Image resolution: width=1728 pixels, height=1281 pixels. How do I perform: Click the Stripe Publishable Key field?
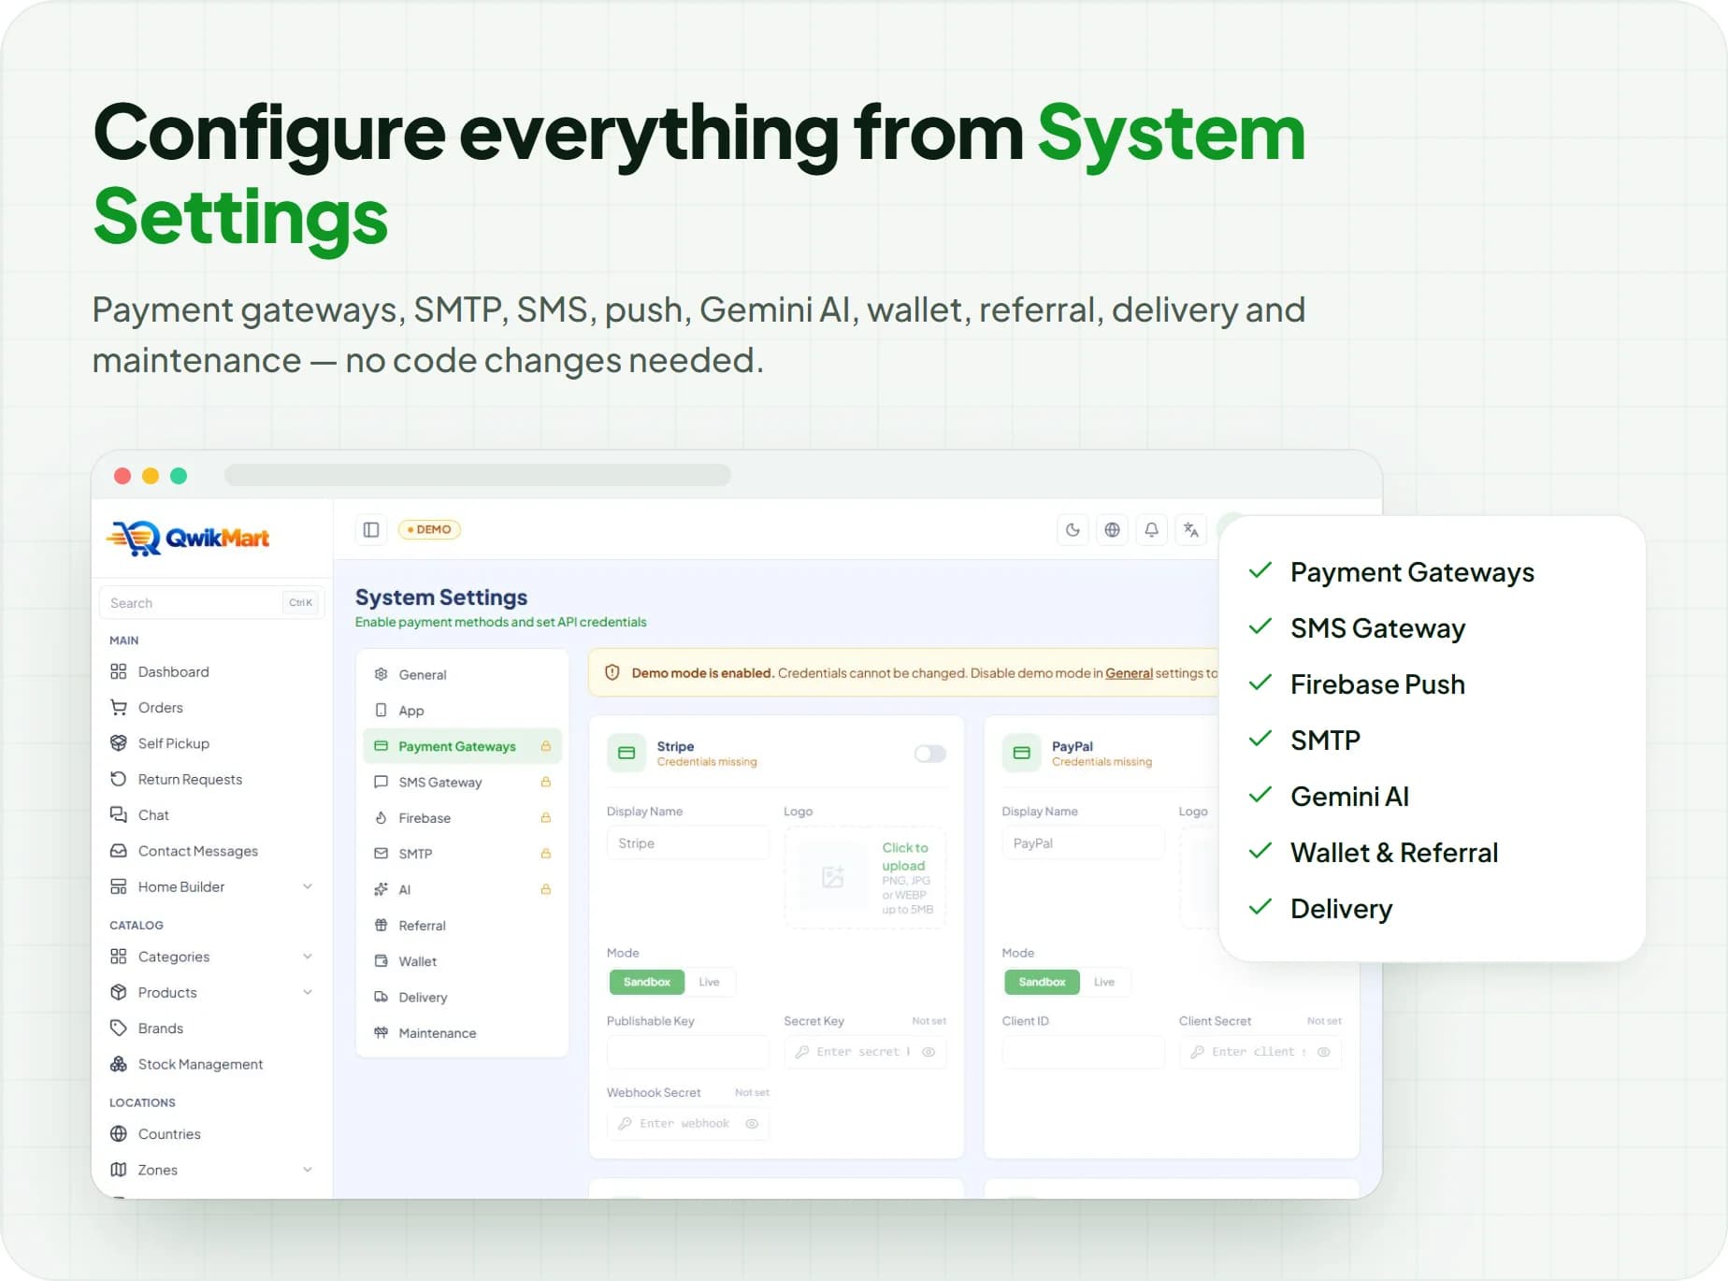point(688,1052)
